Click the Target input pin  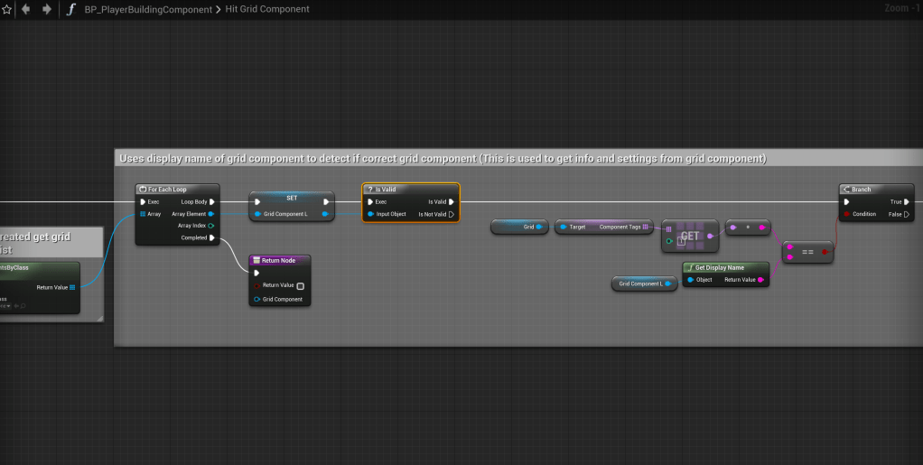[564, 228]
